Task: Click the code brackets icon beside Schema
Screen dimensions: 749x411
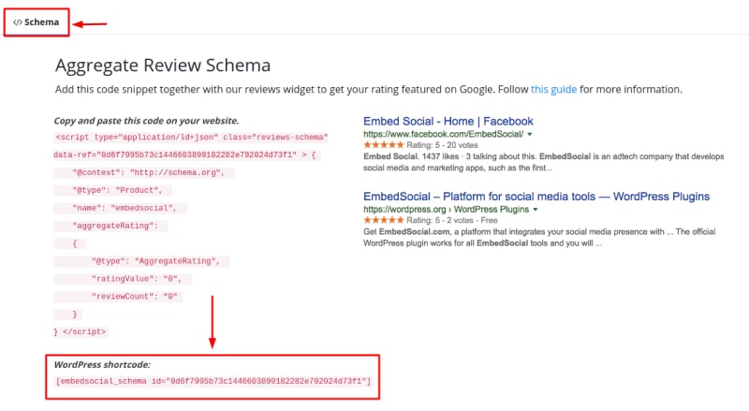Action: point(17,22)
